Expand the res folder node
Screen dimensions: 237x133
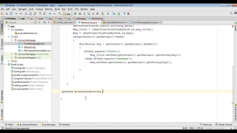tap(9, 61)
